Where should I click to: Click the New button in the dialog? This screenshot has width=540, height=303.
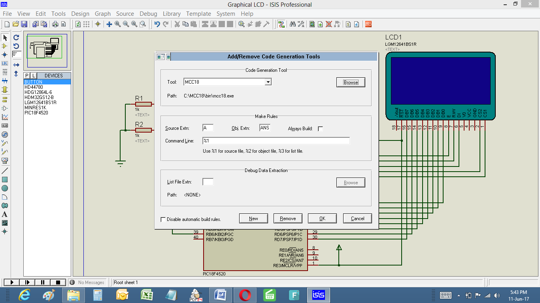253,218
